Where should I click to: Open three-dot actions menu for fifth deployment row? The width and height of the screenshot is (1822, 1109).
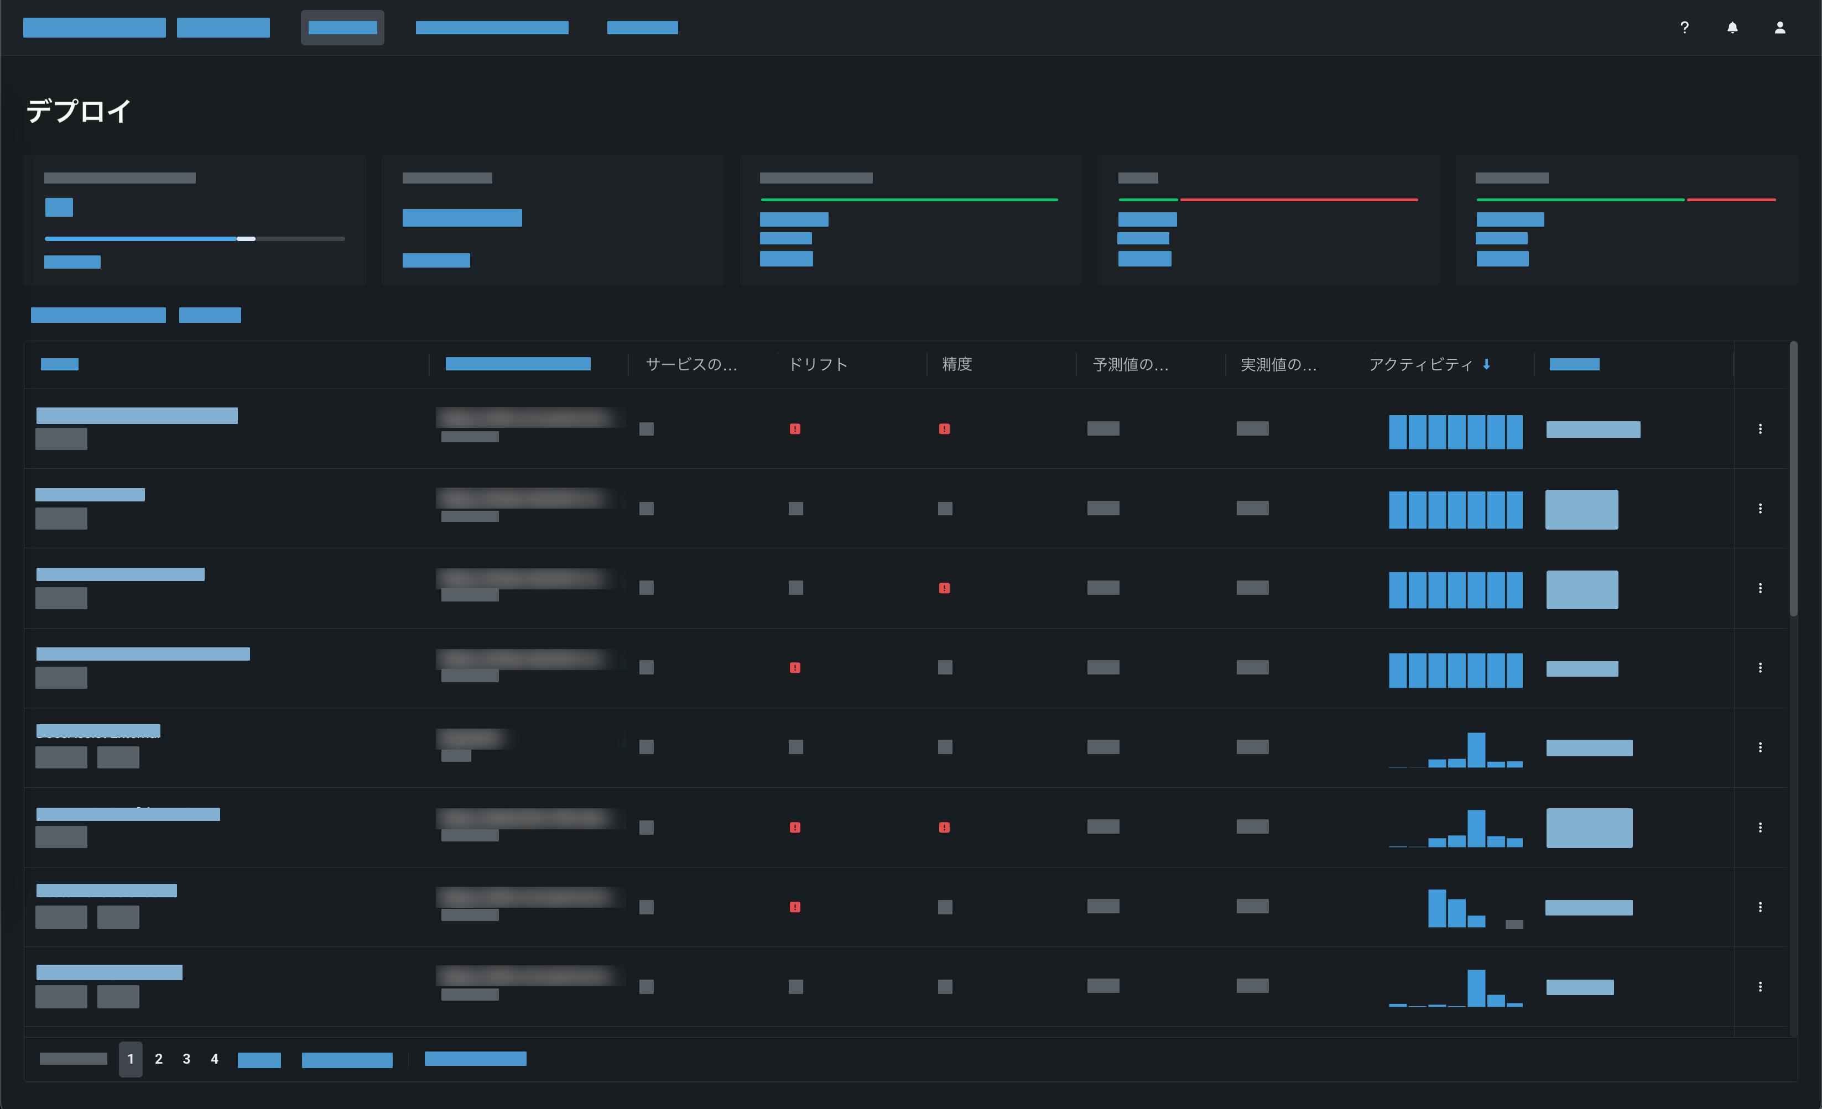tap(1760, 747)
